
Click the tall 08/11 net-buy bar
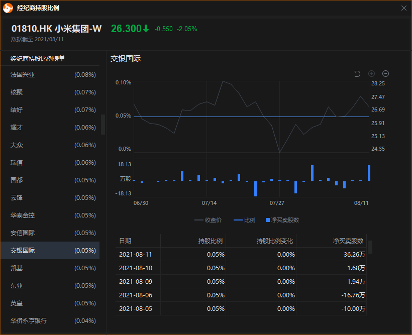369,173
